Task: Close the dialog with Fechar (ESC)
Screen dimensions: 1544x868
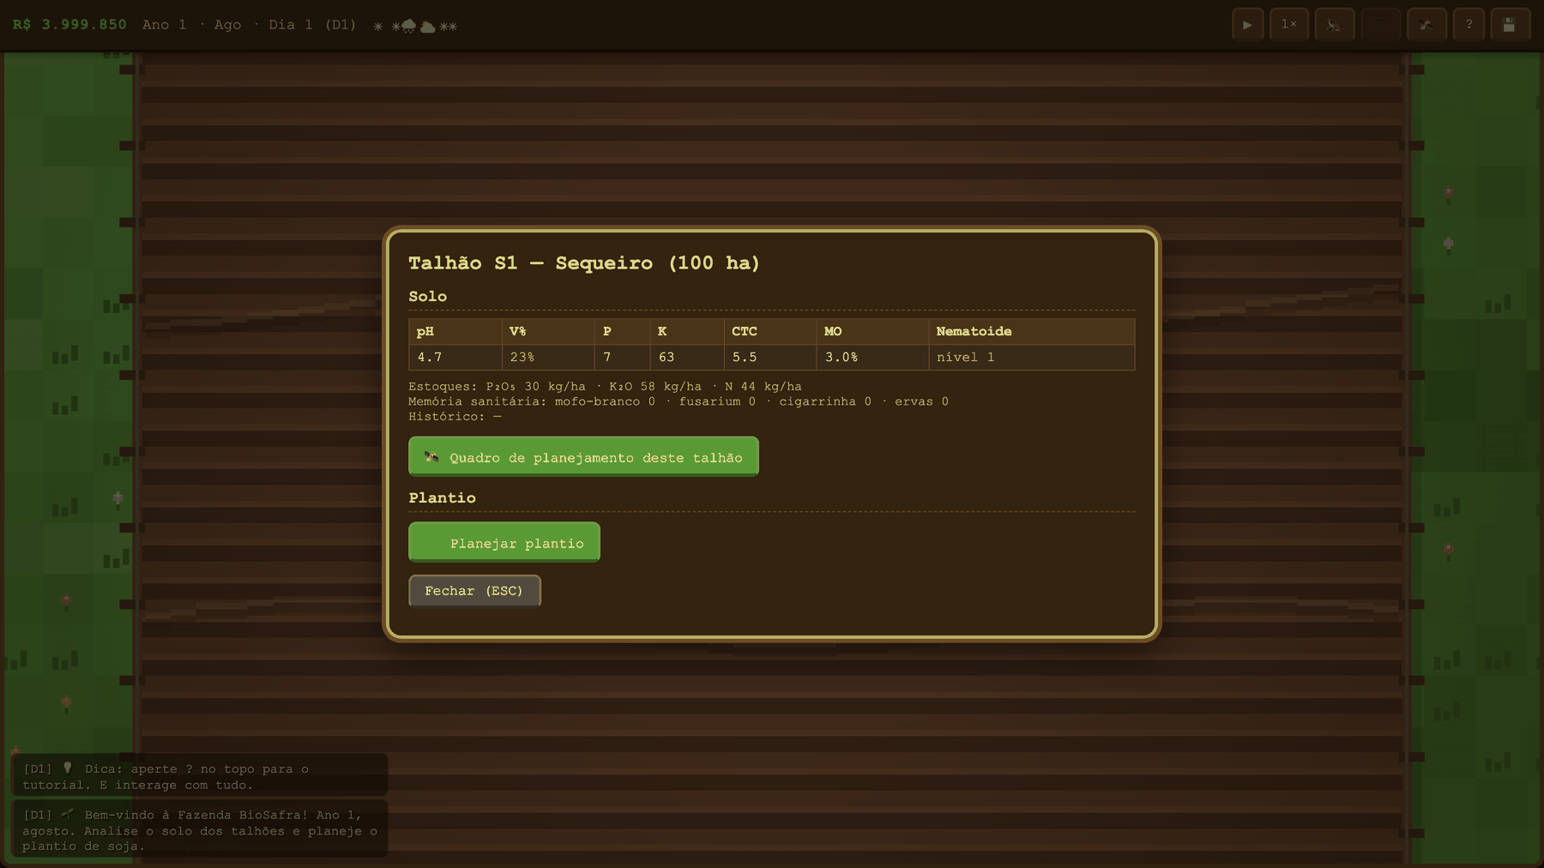Action: pos(474,591)
